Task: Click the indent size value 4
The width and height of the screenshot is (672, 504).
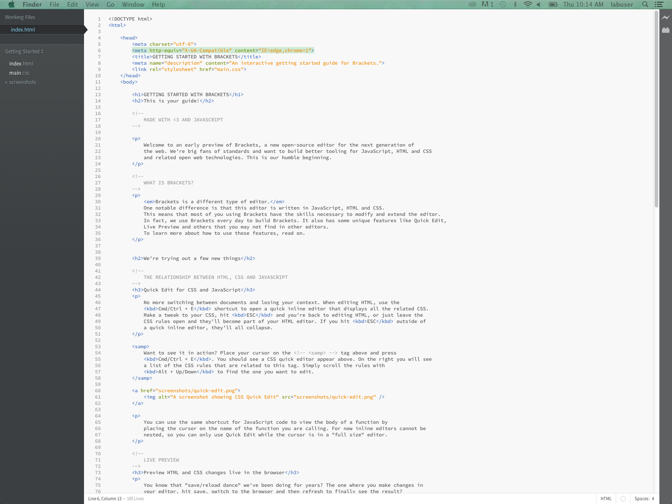Action: (x=653, y=499)
